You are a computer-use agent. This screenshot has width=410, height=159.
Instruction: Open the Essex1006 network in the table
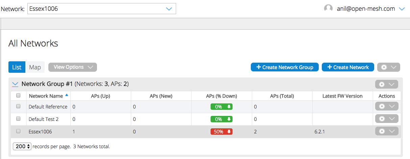click(x=40, y=132)
